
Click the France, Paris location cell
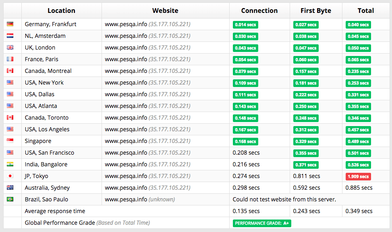[x=62, y=59]
